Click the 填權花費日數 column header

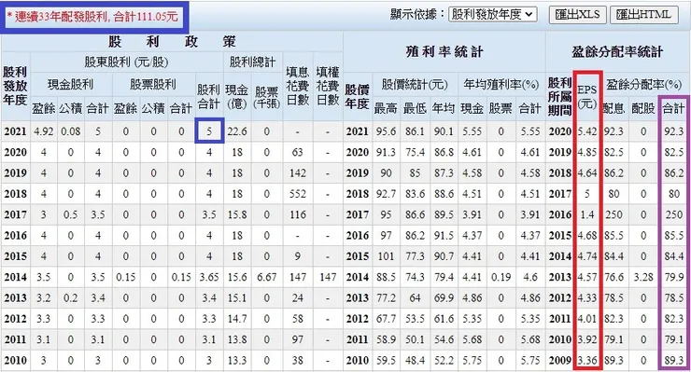pos(328,86)
